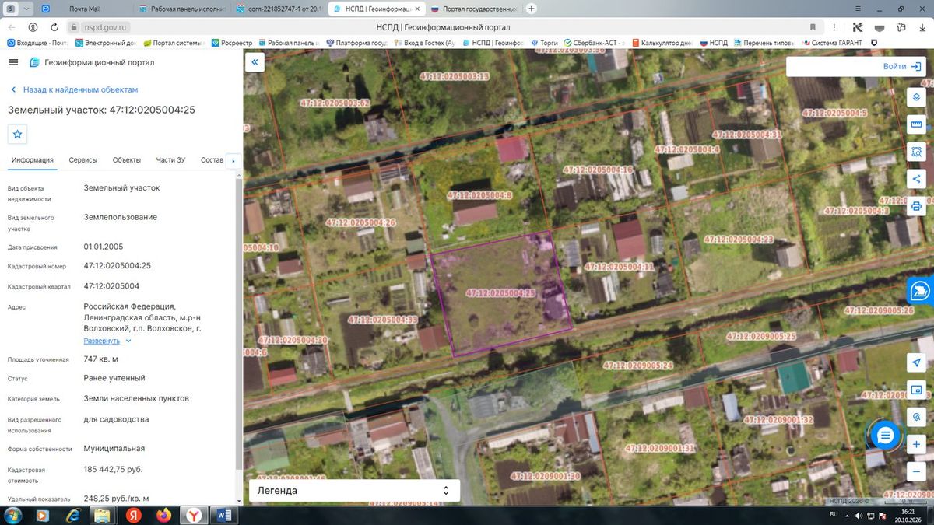The height and width of the screenshot is (525, 934).
Task: Zoom in the map with plus
Action: (x=916, y=445)
